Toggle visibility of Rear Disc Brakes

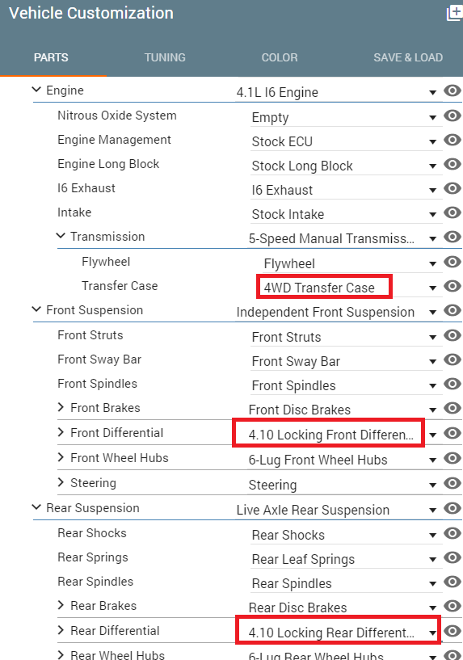[x=452, y=606]
